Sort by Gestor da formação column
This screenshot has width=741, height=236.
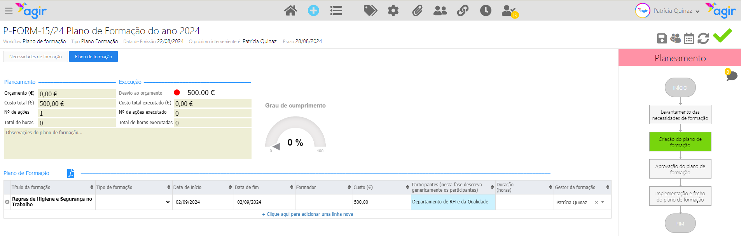[x=608, y=187]
